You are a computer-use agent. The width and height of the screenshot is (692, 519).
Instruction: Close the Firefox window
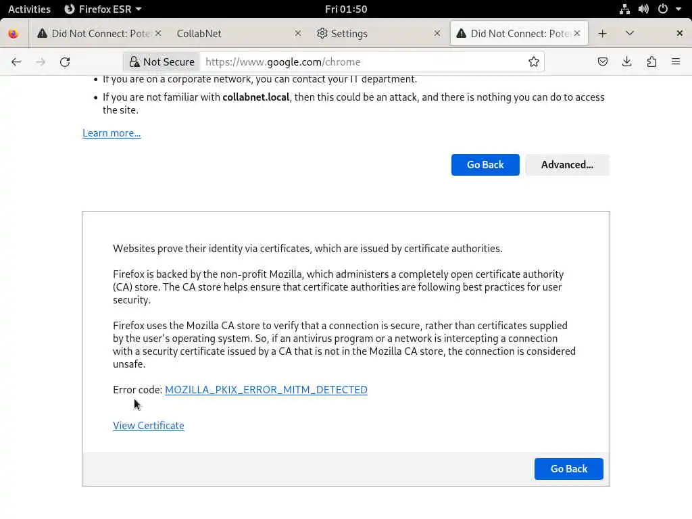tap(680, 33)
